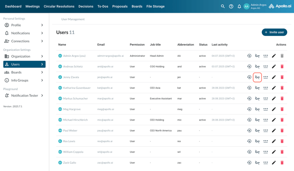Toggle the crossed-eye icon for Rex Lewis
The image size is (294, 171).
tap(257, 142)
